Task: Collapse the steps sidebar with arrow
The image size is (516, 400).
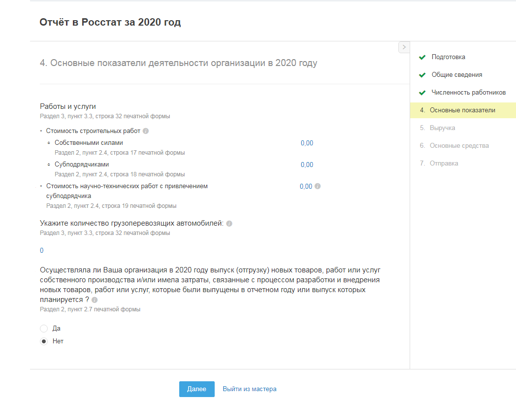Action: pos(404,47)
